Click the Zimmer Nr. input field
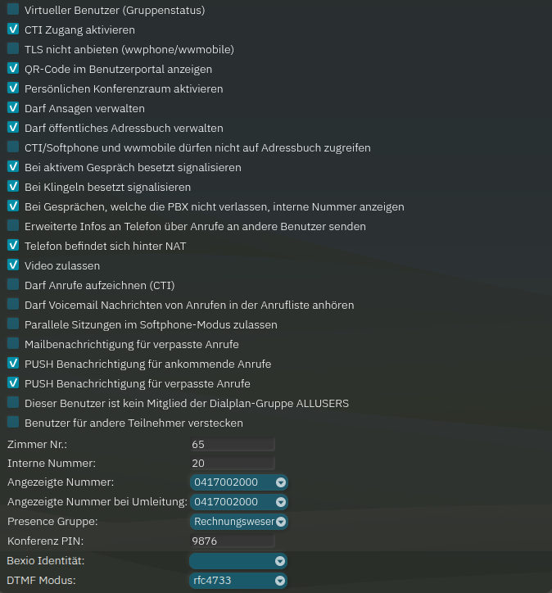Viewport: 552px width, 593px height. [232, 445]
